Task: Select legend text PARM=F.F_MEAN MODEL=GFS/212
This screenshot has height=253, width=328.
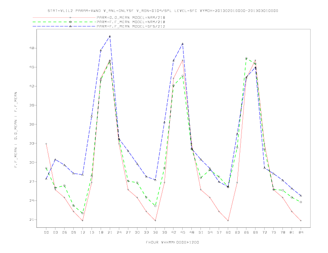Action: (131, 26)
